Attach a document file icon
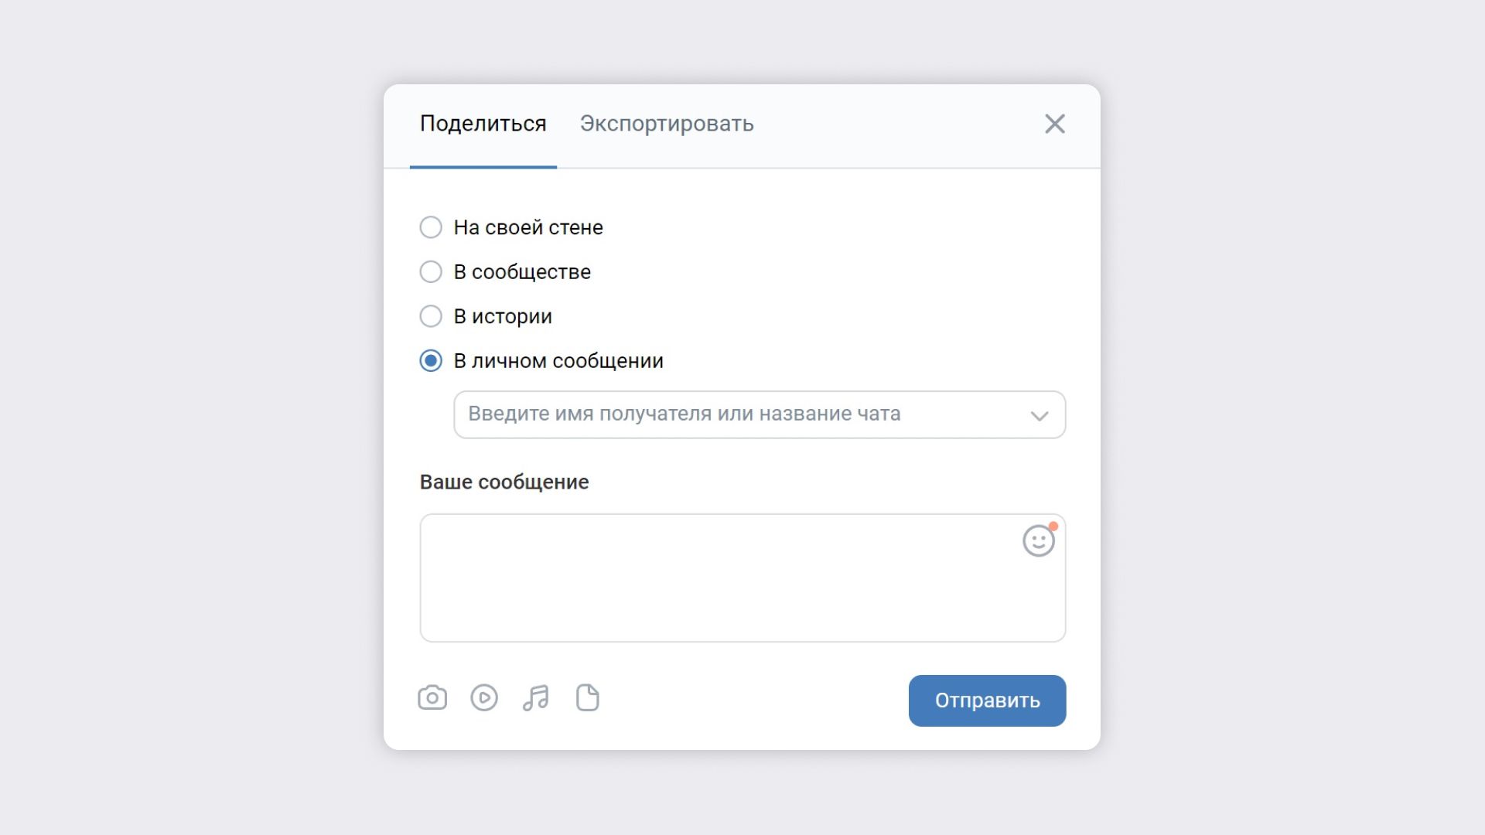Image resolution: width=1485 pixels, height=835 pixels. click(588, 697)
